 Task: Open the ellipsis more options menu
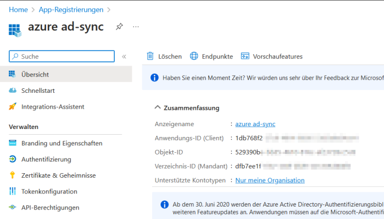pos(136,27)
